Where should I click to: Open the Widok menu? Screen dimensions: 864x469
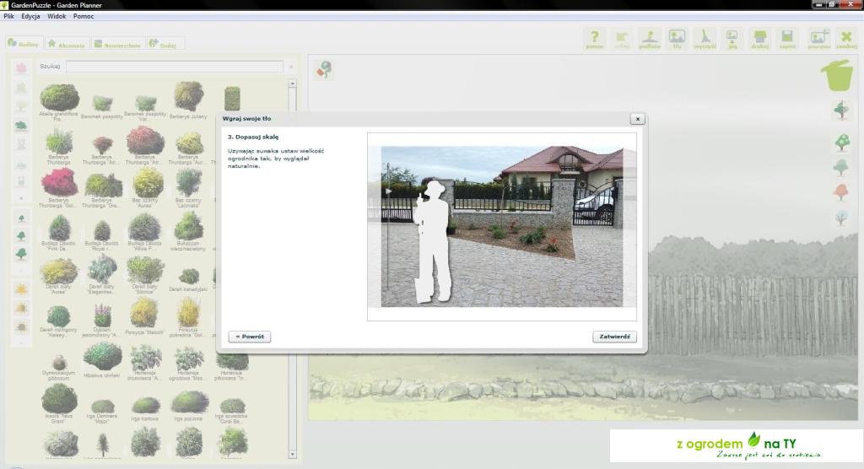(x=57, y=16)
